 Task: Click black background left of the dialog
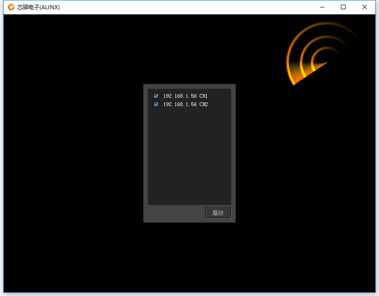[72, 153]
